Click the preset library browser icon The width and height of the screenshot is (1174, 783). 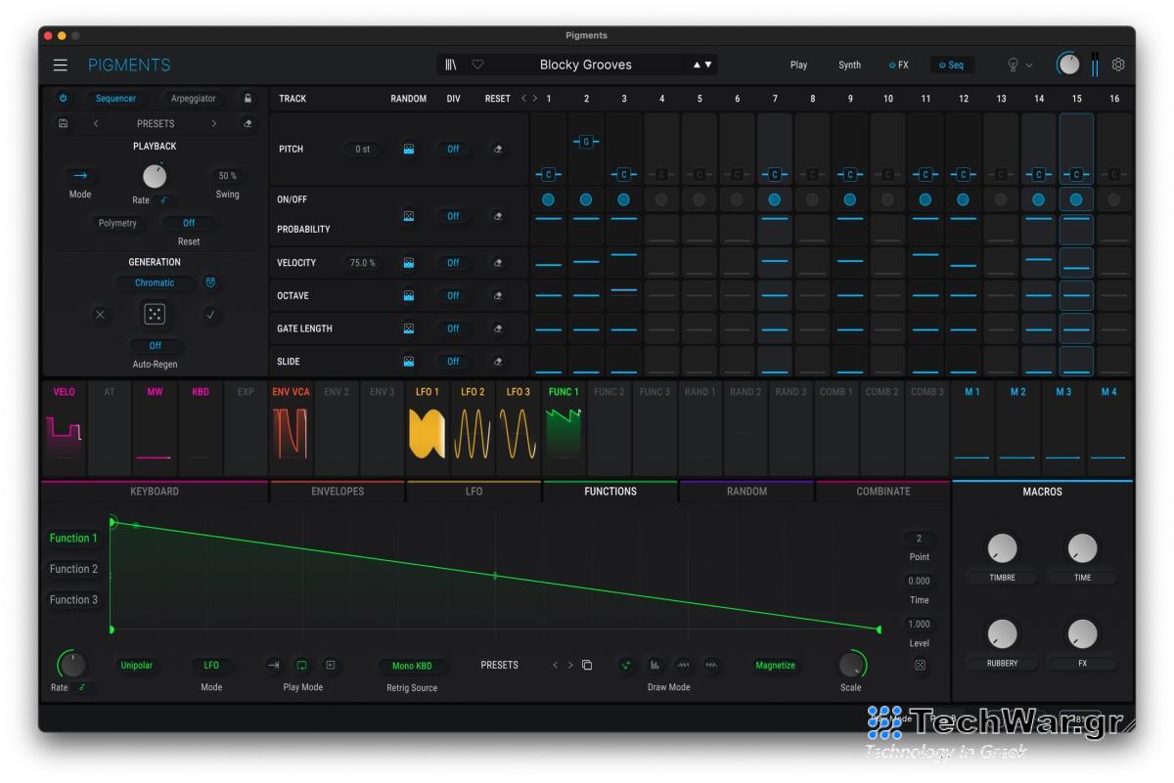[x=451, y=65]
